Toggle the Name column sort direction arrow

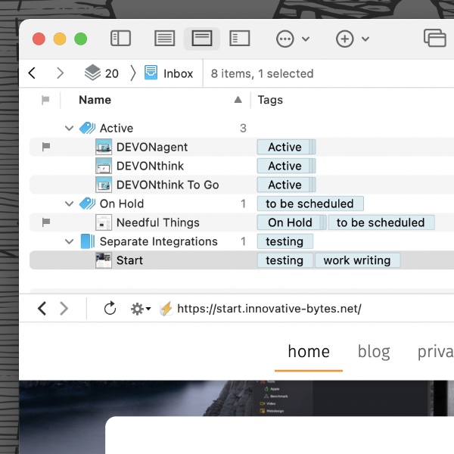pyautogui.click(x=238, y=100)
